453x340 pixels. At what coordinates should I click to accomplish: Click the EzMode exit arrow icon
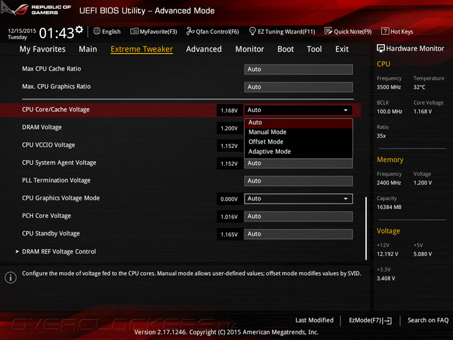coord(387,320)
